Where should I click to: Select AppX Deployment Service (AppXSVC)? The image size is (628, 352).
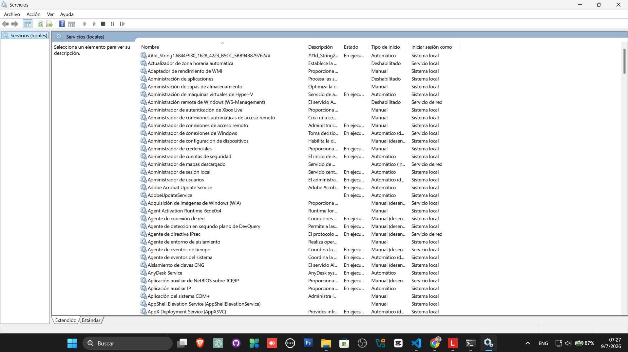click(187, 312)
